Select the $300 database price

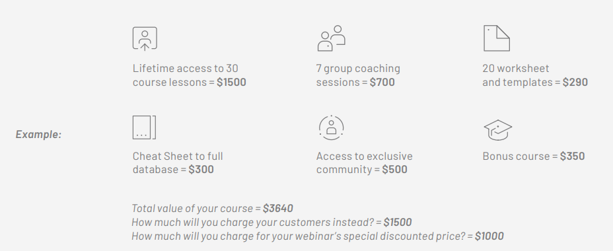tap(201, 170)
